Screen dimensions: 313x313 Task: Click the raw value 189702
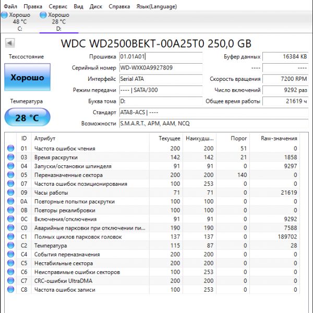(x=287, y=237)
